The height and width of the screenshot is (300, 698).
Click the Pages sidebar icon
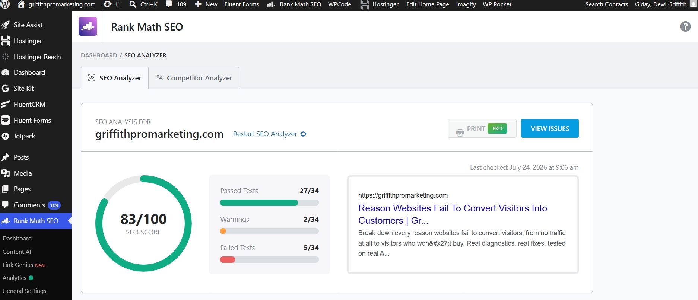point(6,189)
